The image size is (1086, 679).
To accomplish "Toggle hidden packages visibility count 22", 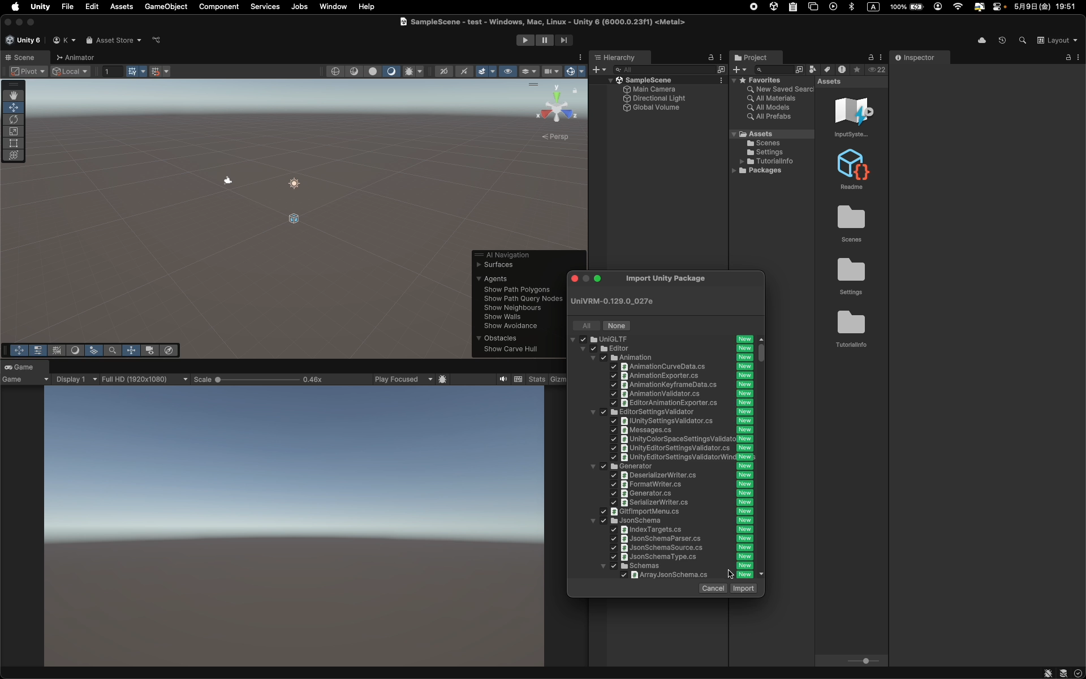I will (x=877, y=70).
